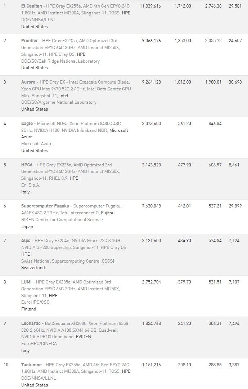Image resolution: width=248 pixels, height=389 pixels.
Task: Click the Microsoft Azure site link
Action: pyautogui.click(x=37, y=144)
